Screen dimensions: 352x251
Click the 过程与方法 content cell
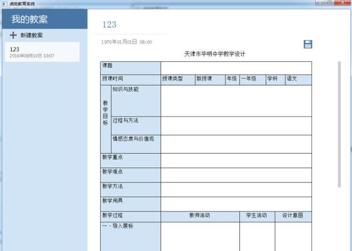[236, 125]
